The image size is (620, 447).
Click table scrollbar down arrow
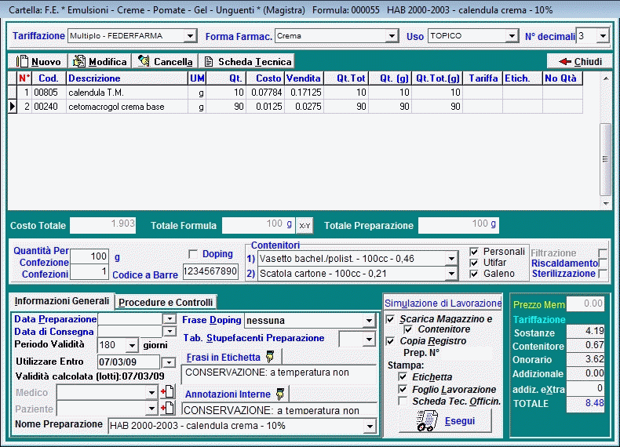pyautogui.click(x=605, y=204)
